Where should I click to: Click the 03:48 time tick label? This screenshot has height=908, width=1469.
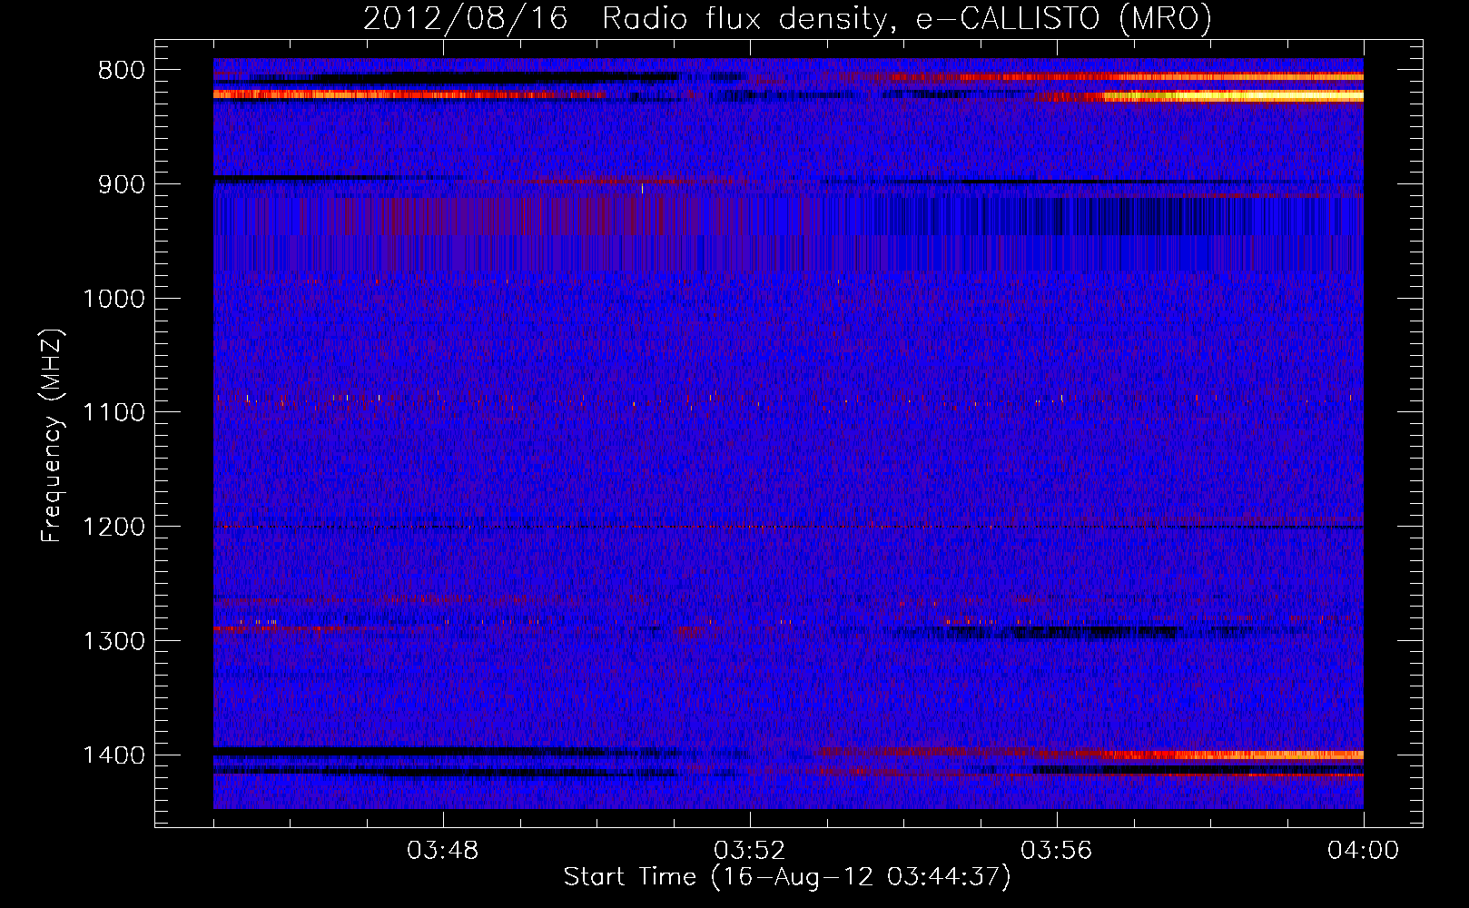click(443, 851)
